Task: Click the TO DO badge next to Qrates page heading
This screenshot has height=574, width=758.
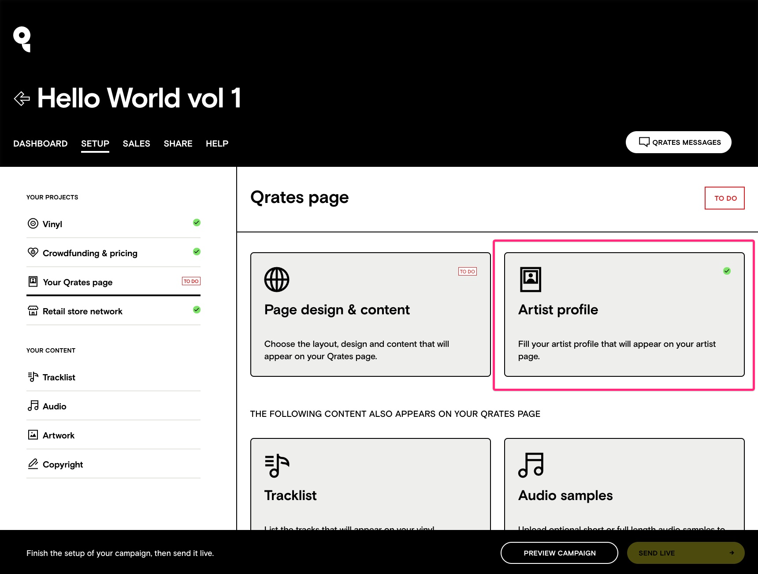Action: pyautogui.click(x=725, y=198)
